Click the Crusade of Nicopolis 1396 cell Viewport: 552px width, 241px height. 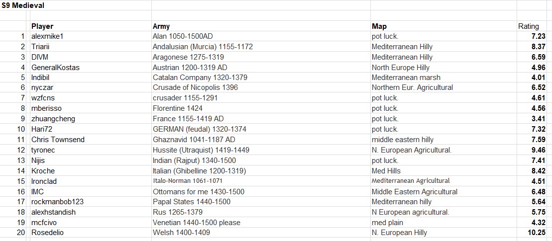195,88
